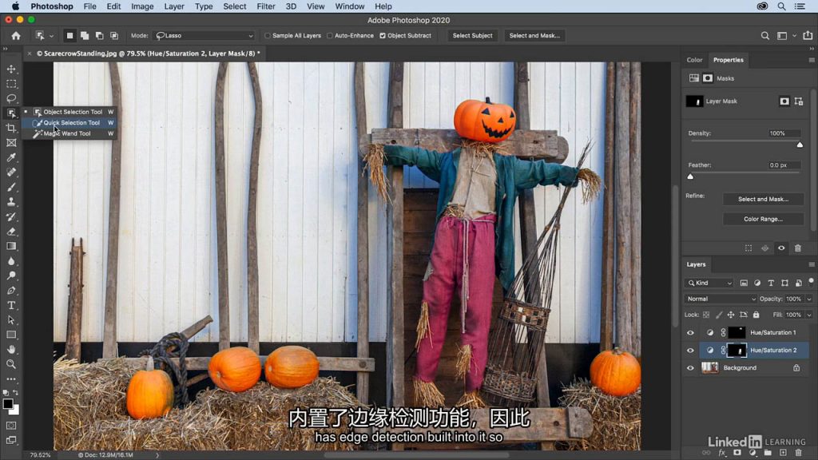The image size is (818, 460).
Task: Select the Move tool
Action: pyautogui.click(x=11, y=69)
